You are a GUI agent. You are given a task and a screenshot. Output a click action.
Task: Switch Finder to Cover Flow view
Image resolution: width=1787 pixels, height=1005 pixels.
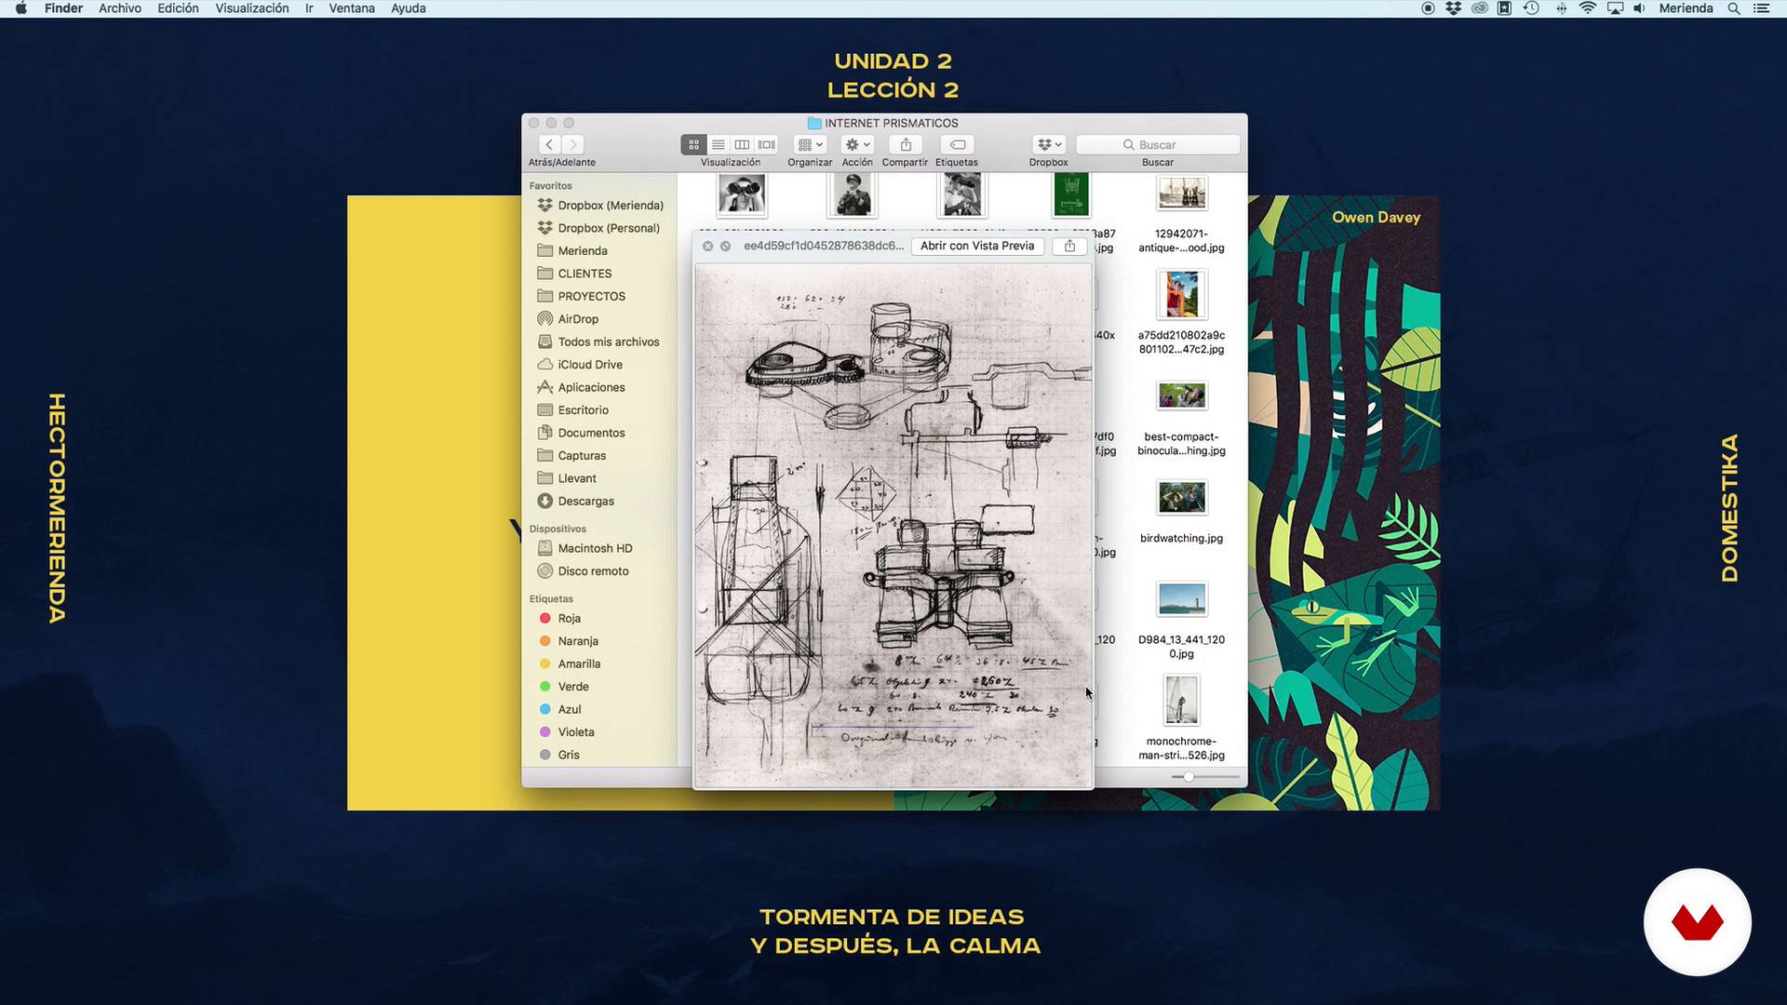pyautogui.click(x=767, y=144)
